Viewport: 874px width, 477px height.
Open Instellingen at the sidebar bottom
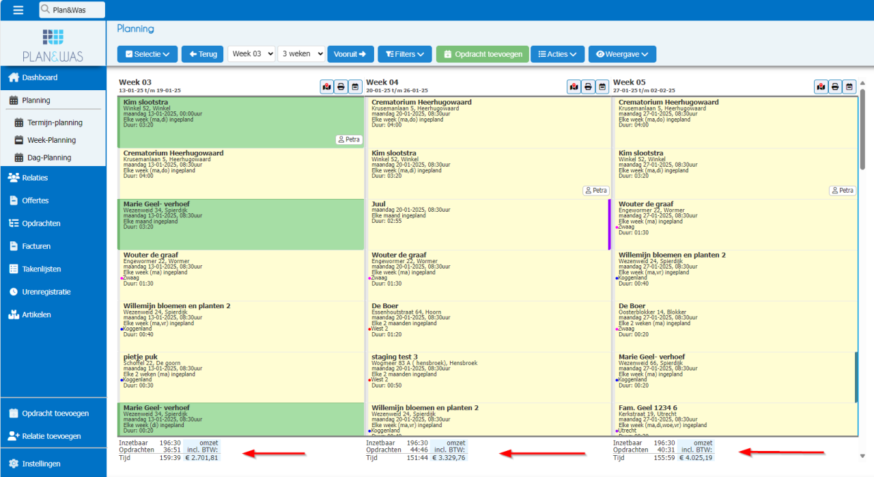(53, 463)
